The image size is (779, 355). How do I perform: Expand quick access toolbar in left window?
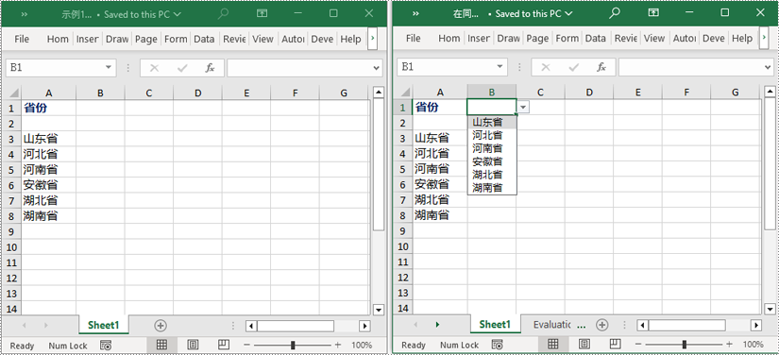click(25, 14)
